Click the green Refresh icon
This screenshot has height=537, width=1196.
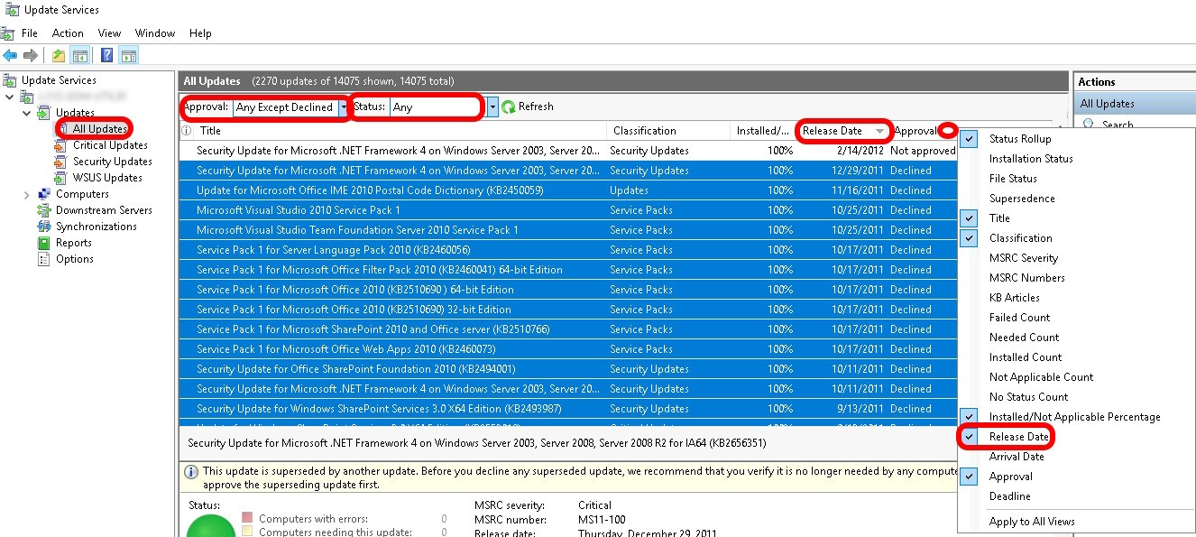pyautogui.click(x=509, y=107)
